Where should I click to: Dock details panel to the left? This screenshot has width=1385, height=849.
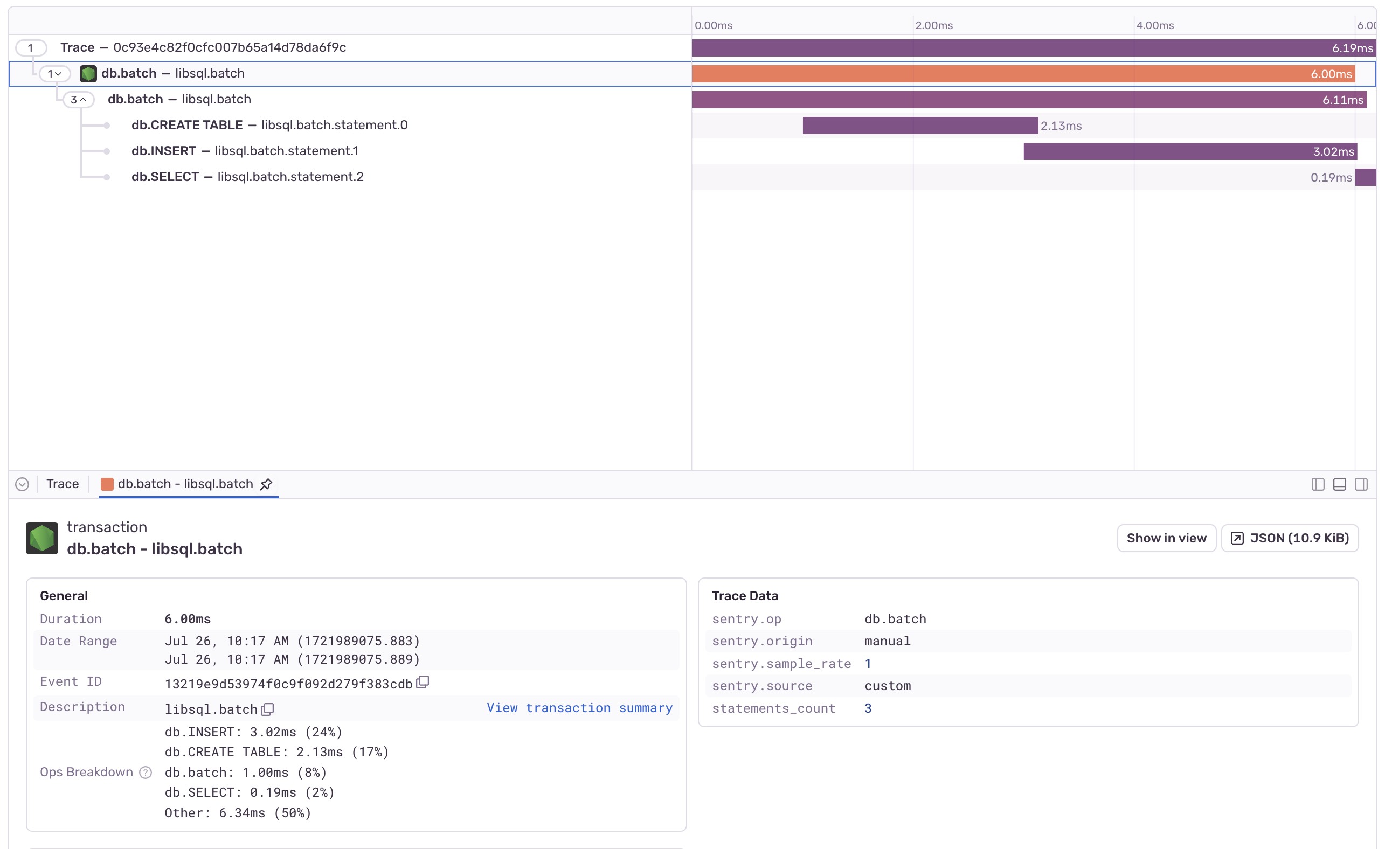[x=1318, y=484]
